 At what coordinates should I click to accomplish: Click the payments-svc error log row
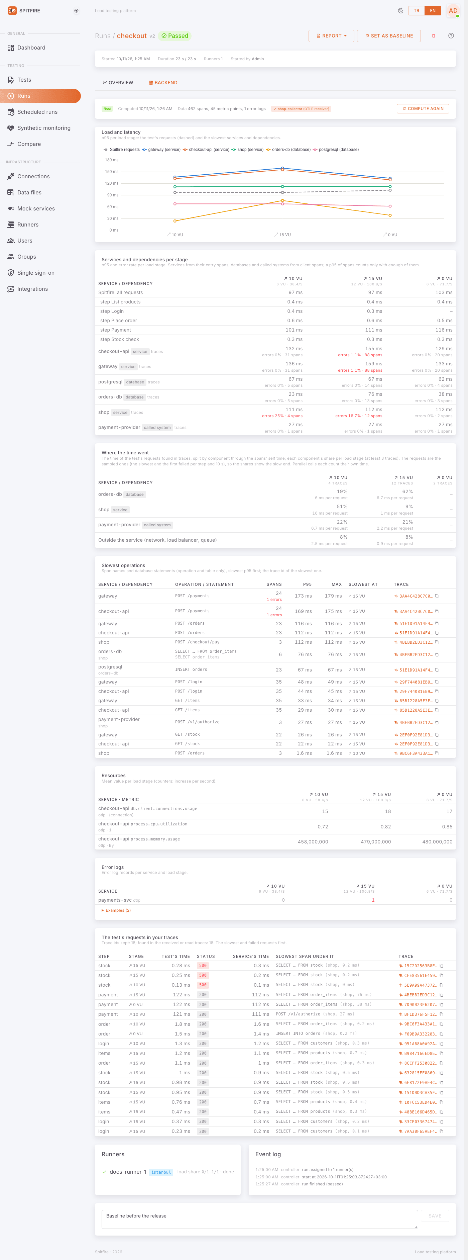pos(275,900)
